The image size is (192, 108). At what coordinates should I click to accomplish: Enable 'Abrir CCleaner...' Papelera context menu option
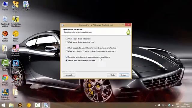[67, 51]
